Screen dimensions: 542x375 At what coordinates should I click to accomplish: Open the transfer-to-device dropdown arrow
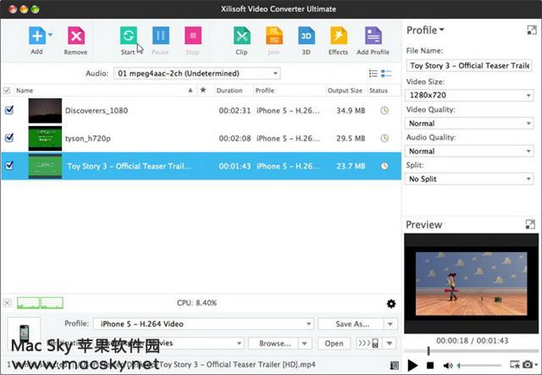pos(390,343)
